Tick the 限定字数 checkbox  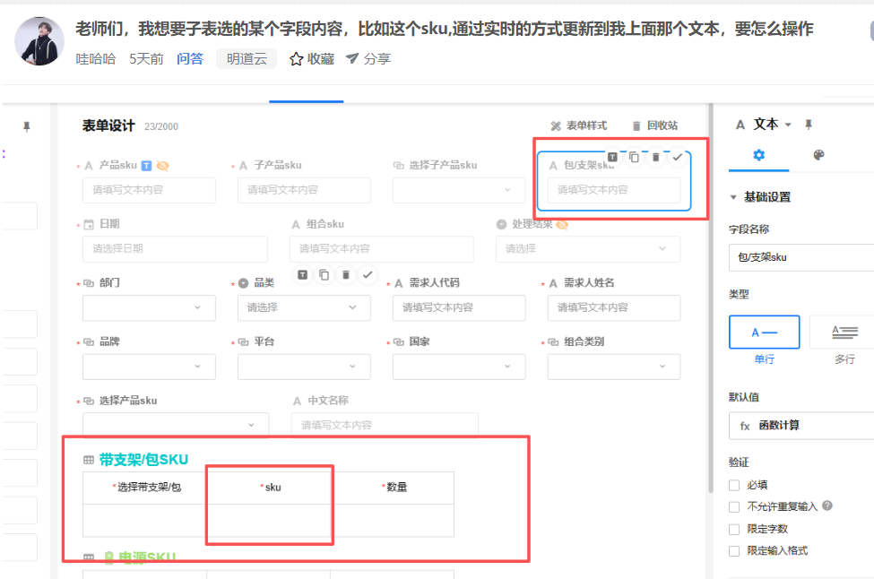[x=734, y=529]
